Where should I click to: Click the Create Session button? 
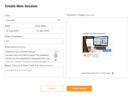[79, 88]
